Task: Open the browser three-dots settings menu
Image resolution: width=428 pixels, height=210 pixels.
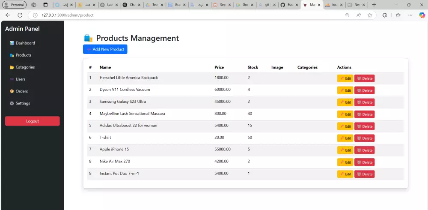Action: tap(410, 15)
